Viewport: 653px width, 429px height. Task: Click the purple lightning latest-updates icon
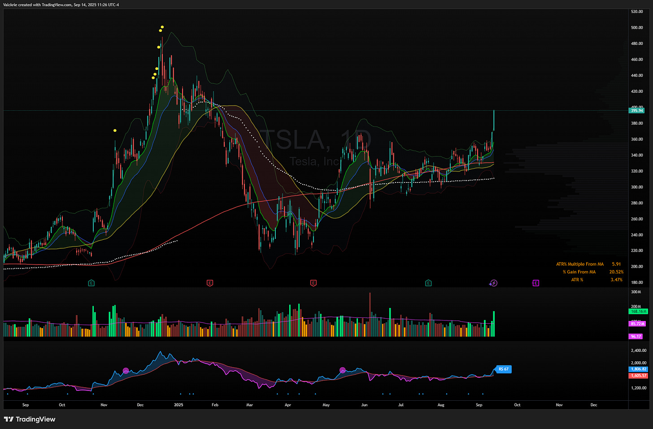(493, 283)
